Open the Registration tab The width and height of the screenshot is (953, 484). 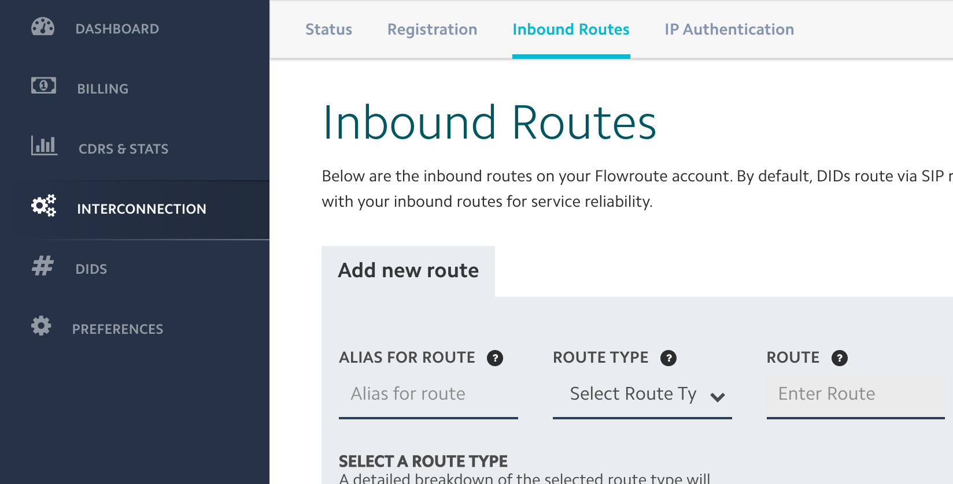click(x=432, y=29)
